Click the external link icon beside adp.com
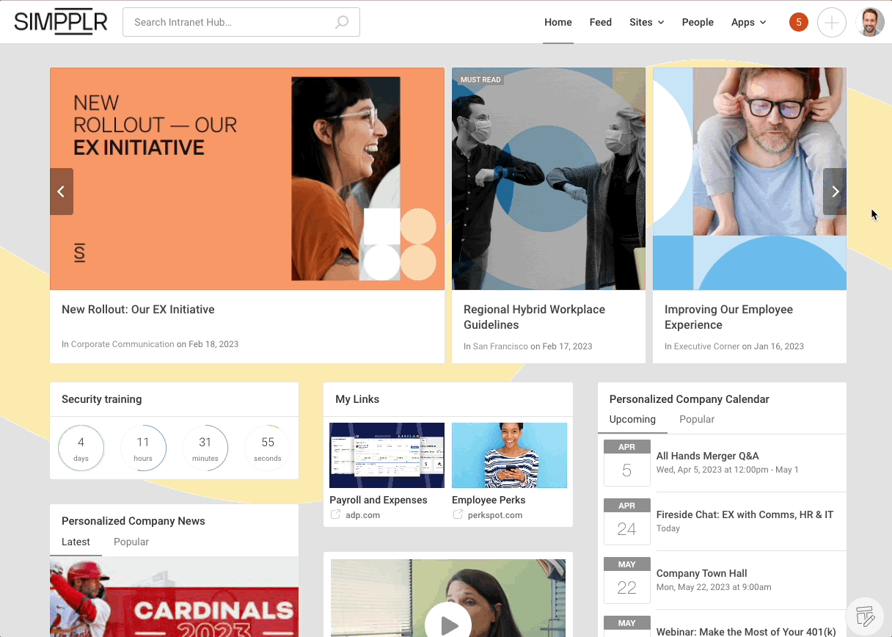 337,515
